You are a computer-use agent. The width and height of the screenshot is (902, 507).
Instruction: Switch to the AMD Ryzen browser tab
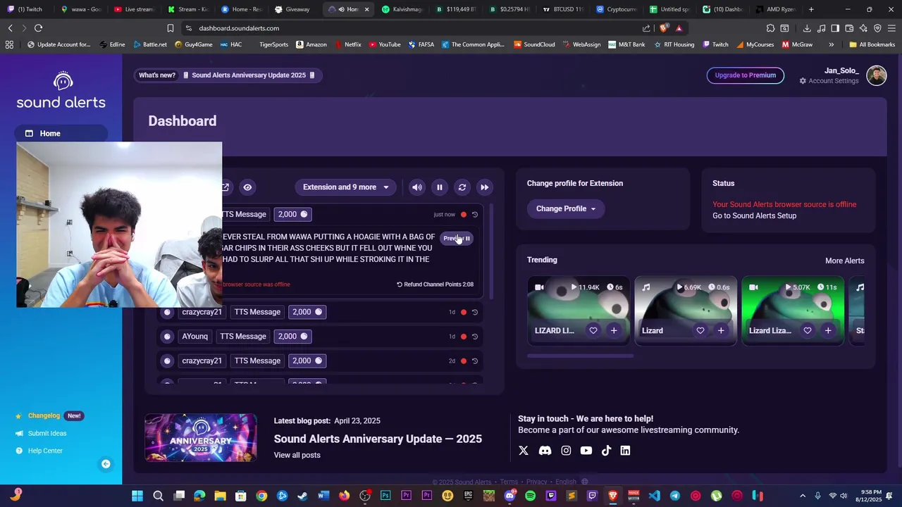tap(775, 9)
